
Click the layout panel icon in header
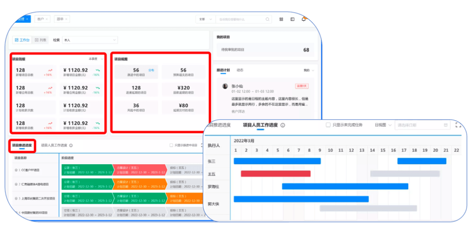click(x=292, y=19)
